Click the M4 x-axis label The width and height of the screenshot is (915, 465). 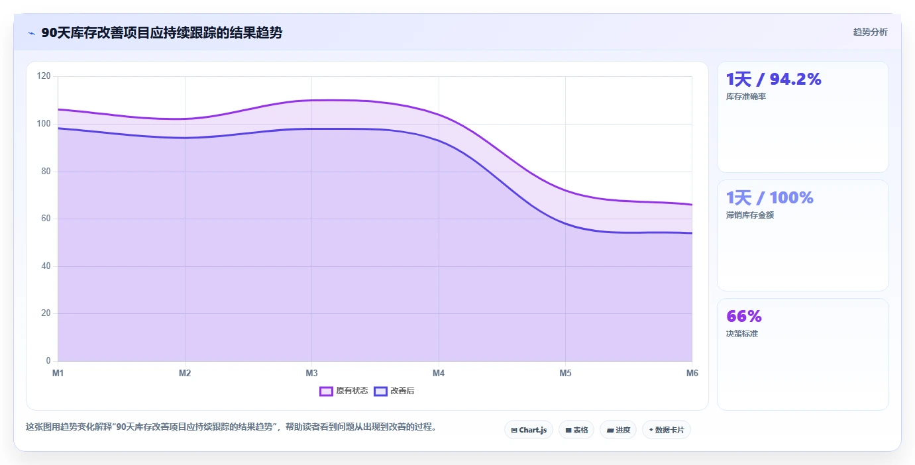click(x=439, y=373)
